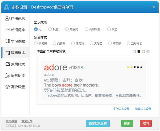160x131 pixels.
Task: Click the sentence The boys adore their mothers
Action: tap(71, 85)
